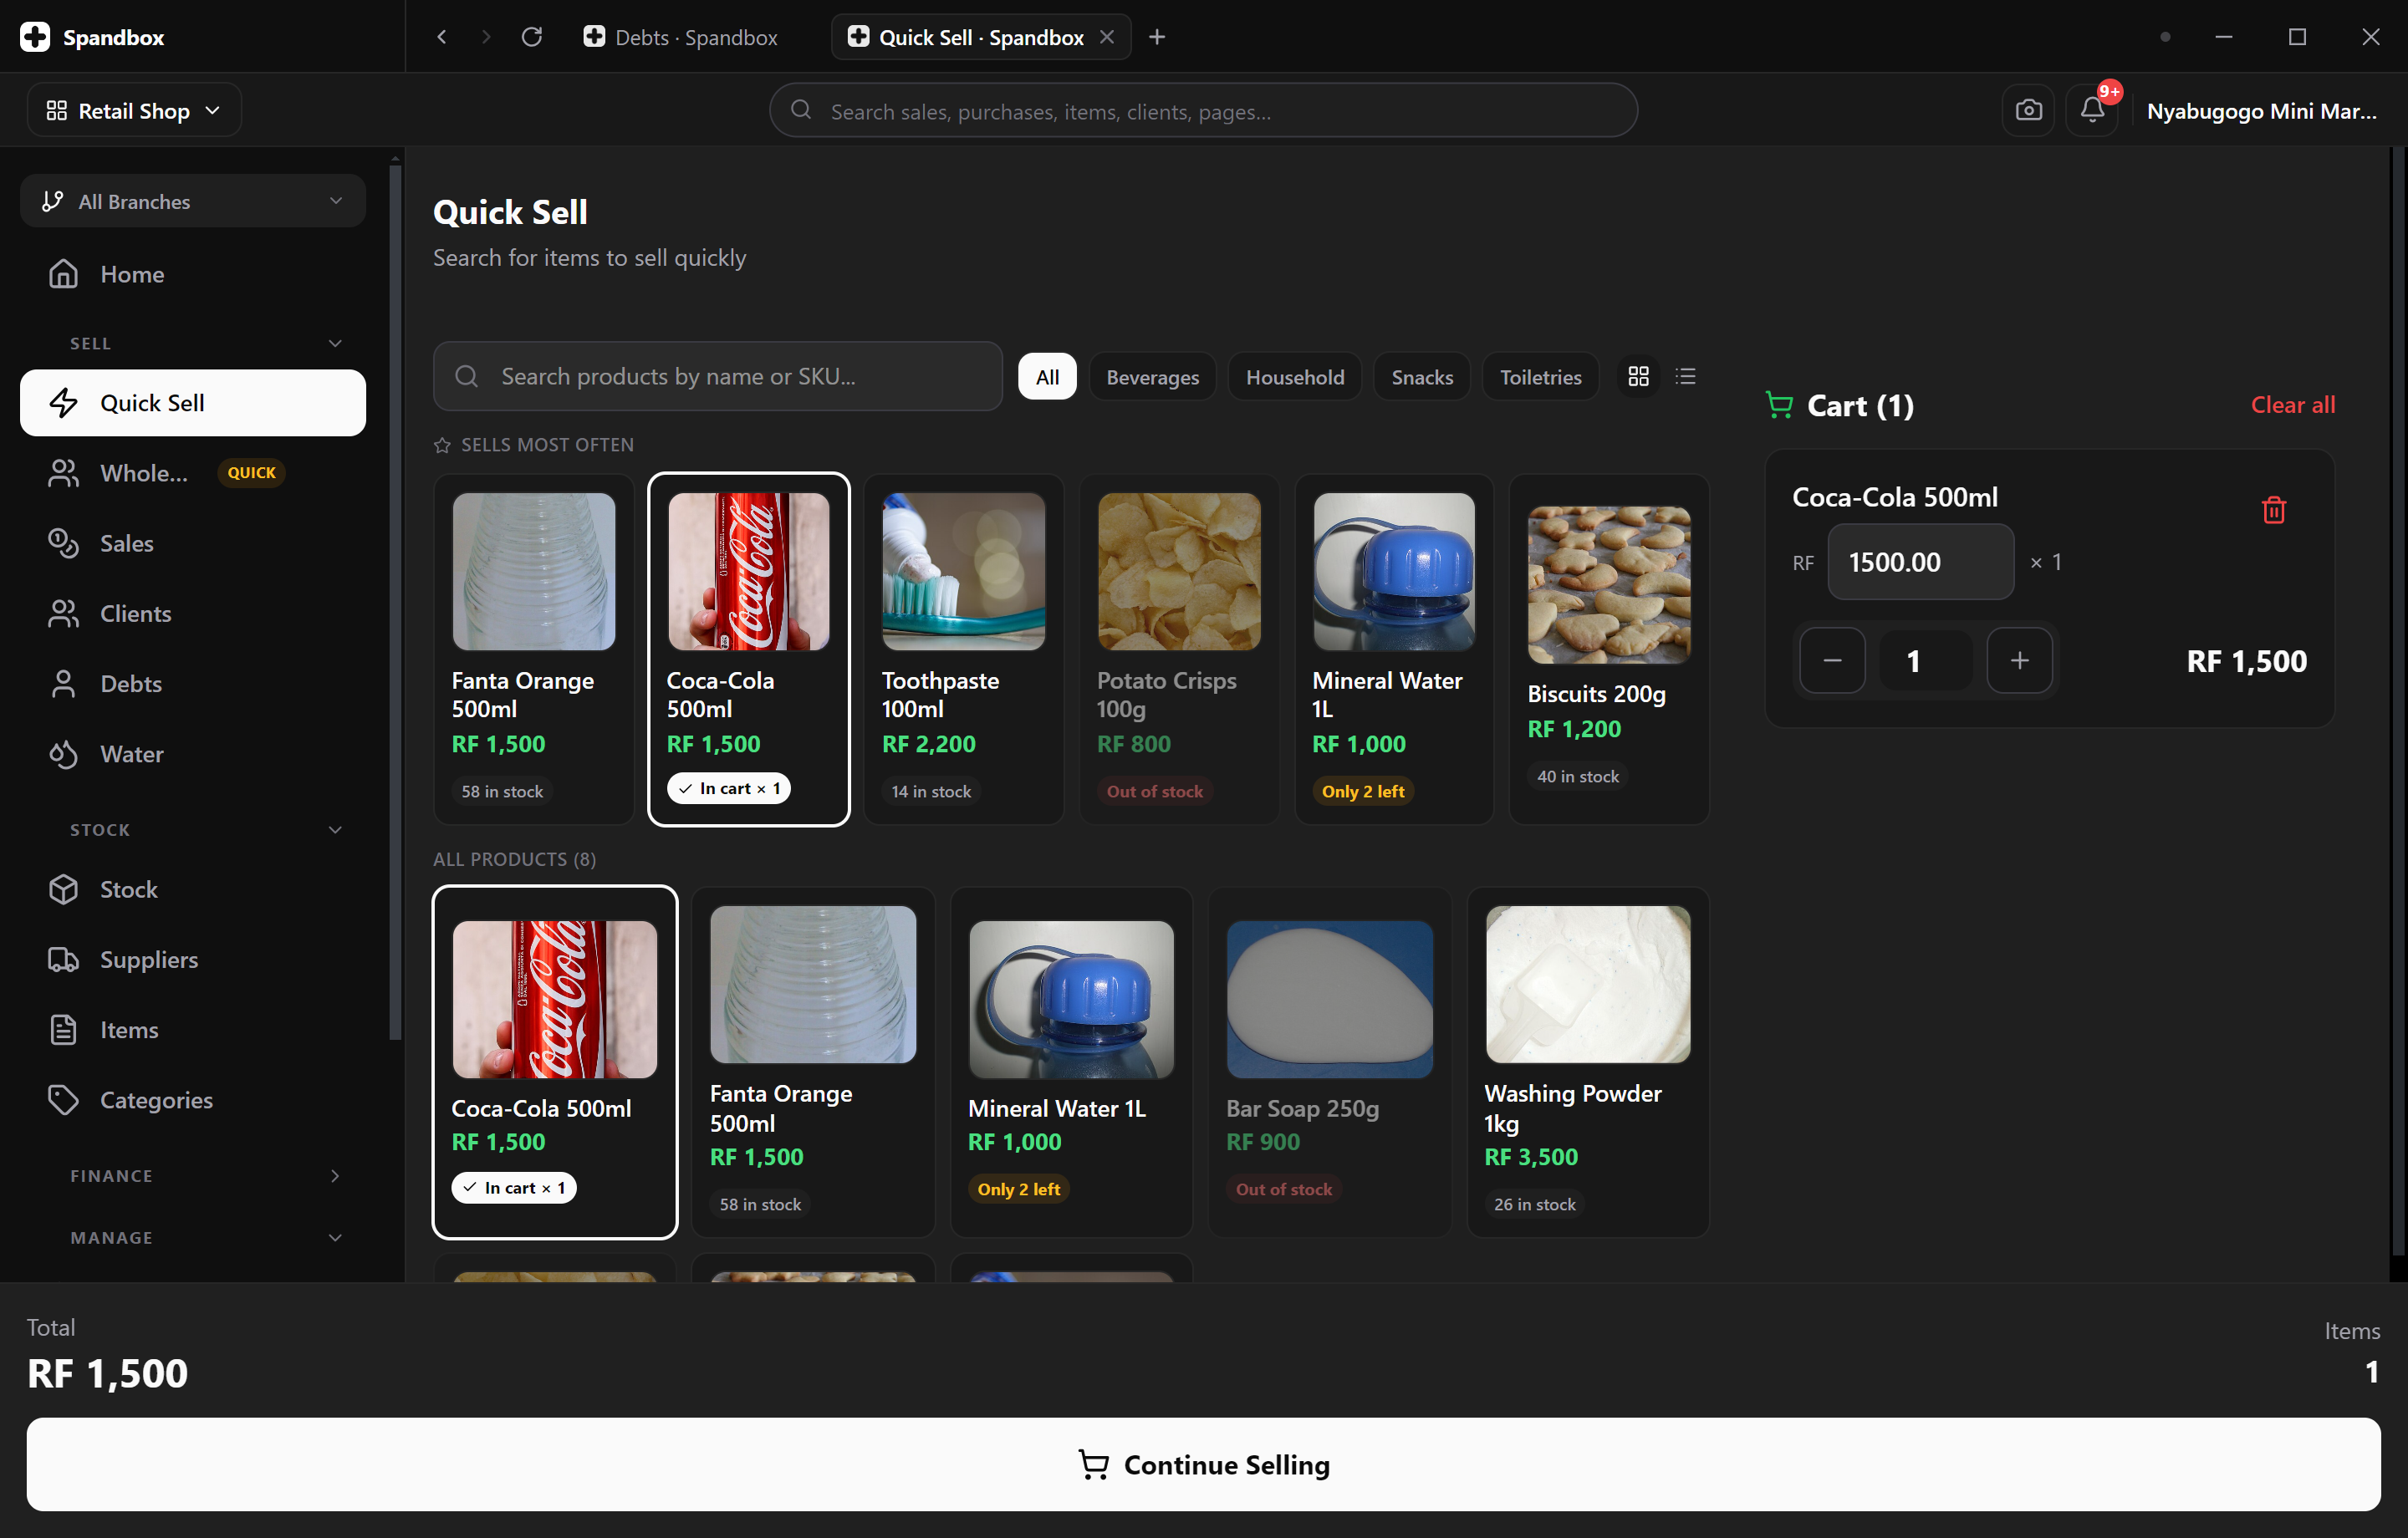The image size is (2408, 1538).
Task: Add Toothpaste 100ml to the cart
Action: coord(964,650)
